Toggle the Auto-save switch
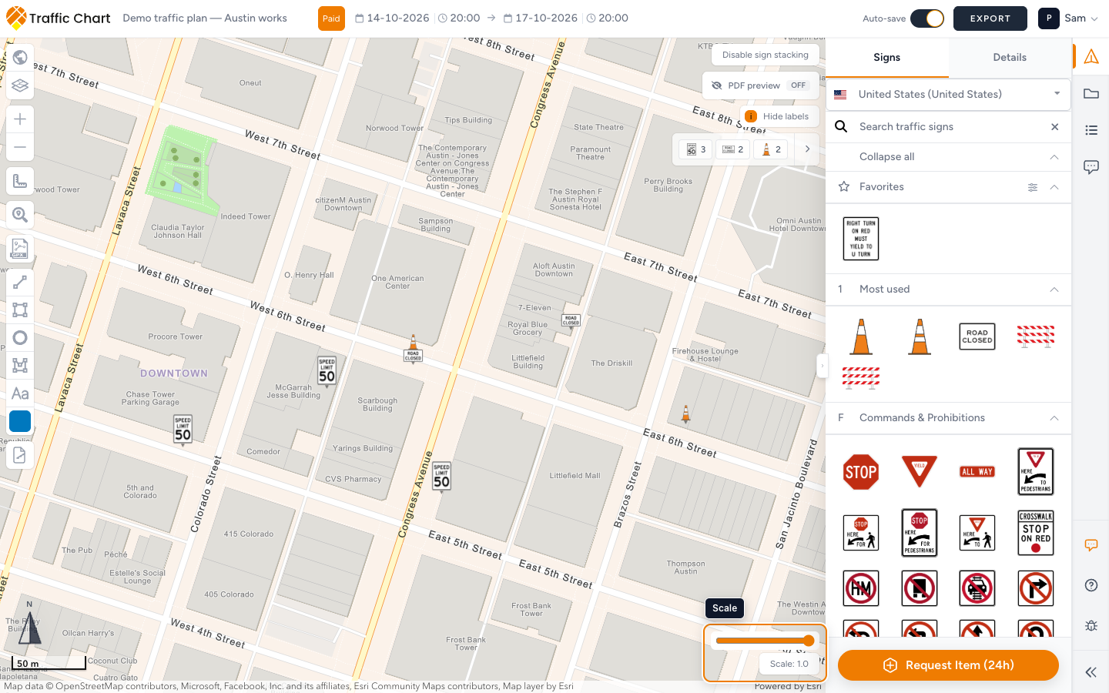 [927, 18]
